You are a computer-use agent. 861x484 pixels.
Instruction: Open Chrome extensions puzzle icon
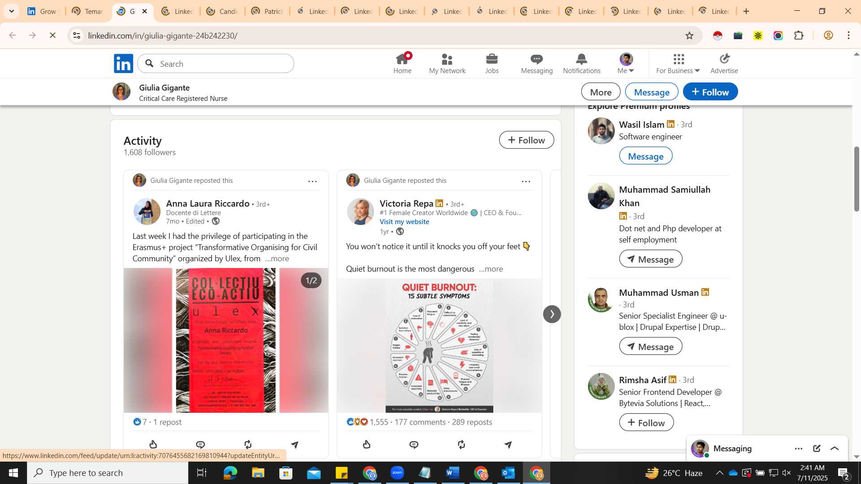click(x=799, y=35)
